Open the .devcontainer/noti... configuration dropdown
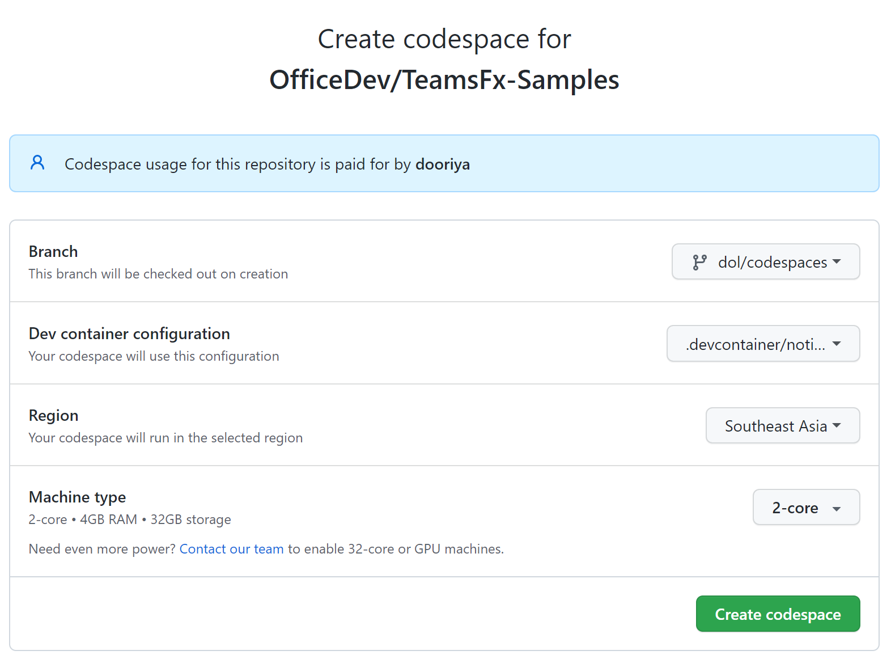Screen dimensions: 891x659 763,344
